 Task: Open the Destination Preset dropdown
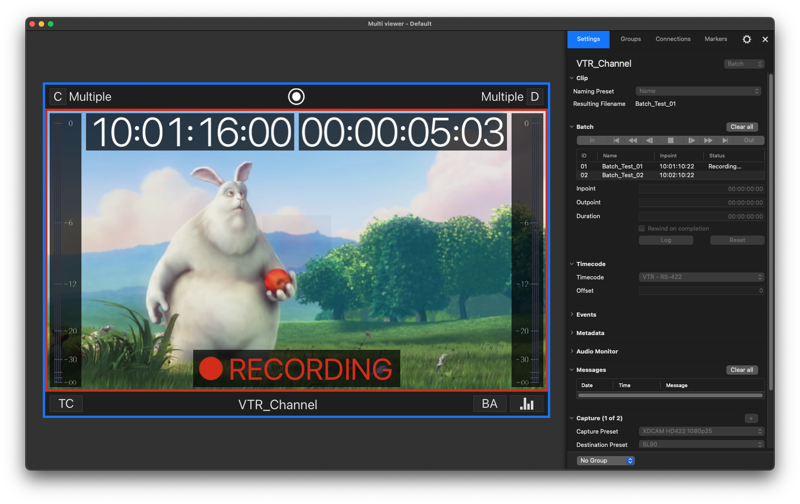[702, 445]
